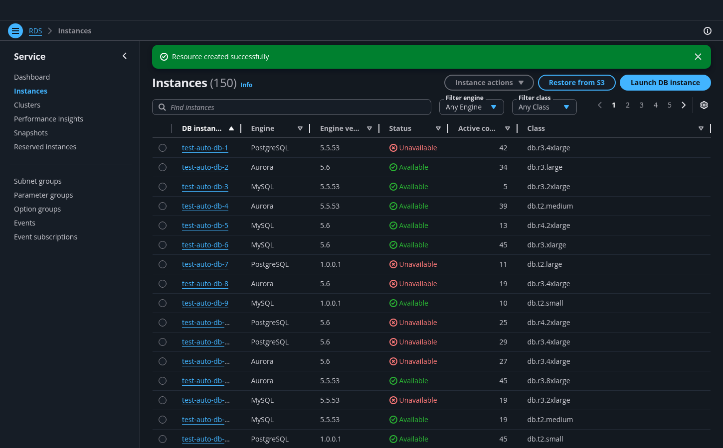Open the test-auto-db-3 instance link
Image resolution: width=723 pixels, height=448 pixels.
(205, 187)
